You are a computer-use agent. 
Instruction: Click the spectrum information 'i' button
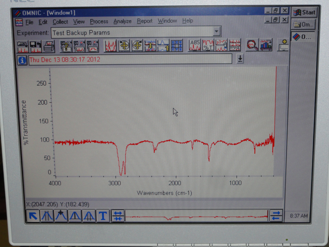coord(22,60)
